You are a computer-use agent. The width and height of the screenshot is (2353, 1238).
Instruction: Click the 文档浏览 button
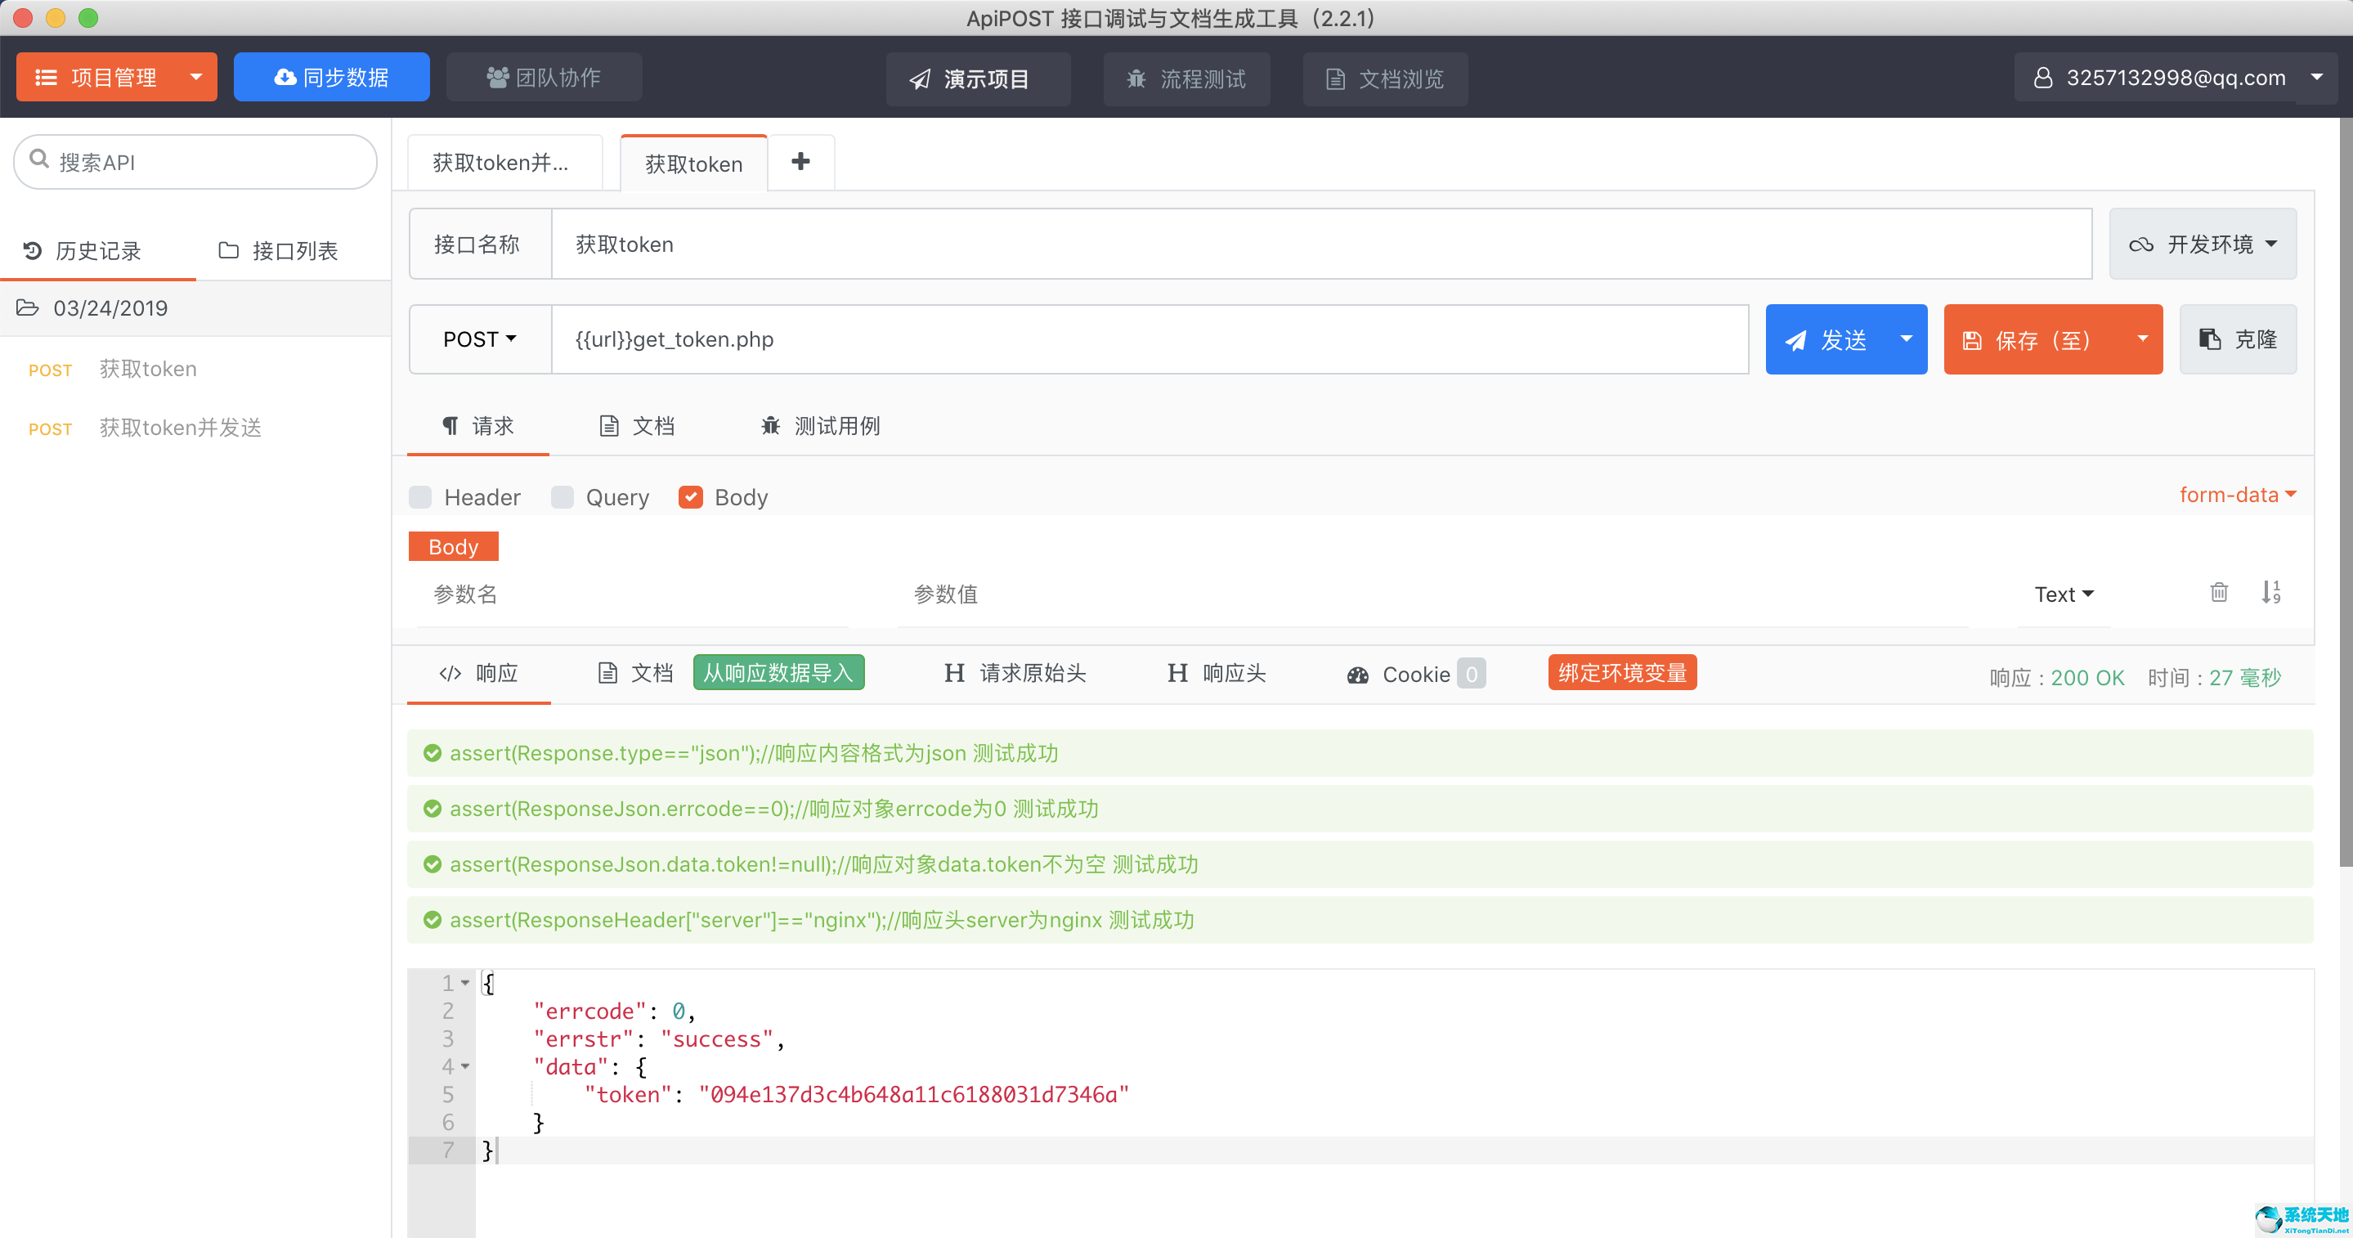pos(1385,78)
